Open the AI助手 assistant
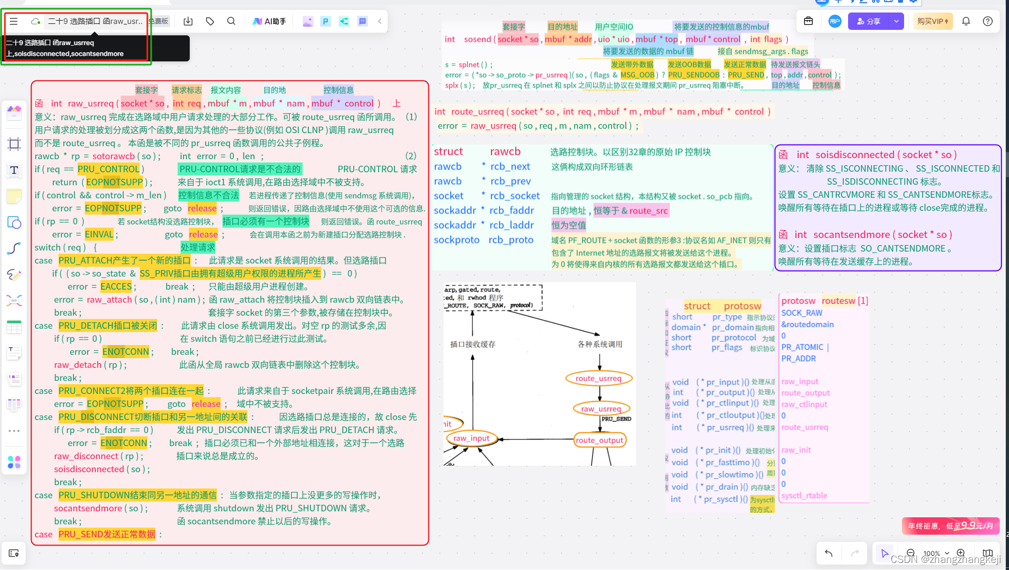 (270, 21)
